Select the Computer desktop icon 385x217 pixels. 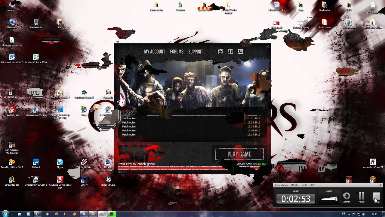pyautogui.click(x=12, y=6)
